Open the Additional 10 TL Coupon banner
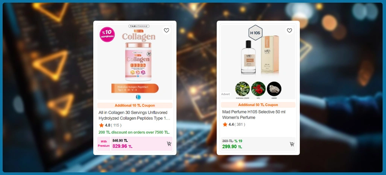 coord(135,106)
